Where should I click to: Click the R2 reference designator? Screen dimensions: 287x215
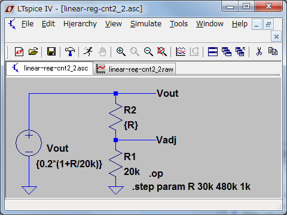pos(130,110)
